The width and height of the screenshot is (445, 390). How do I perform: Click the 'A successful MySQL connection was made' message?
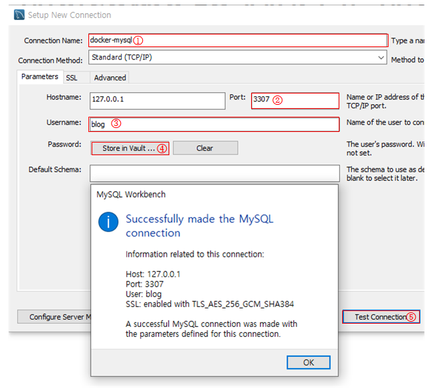pyautogui.click(x=211, y=329)
